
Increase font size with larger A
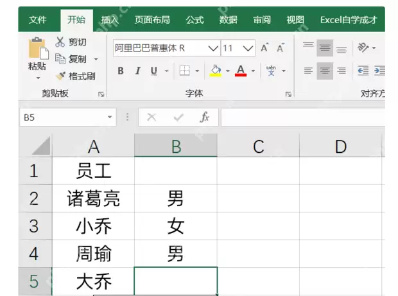tap(264, 48)
